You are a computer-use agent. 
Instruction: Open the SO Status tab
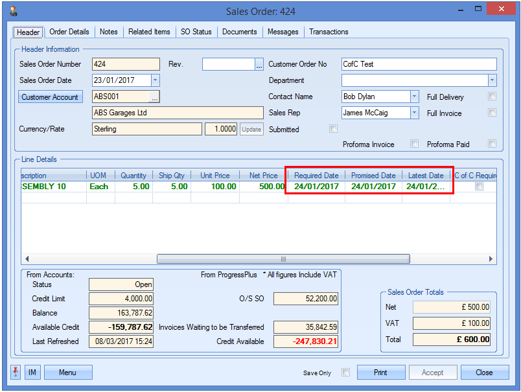196,32
